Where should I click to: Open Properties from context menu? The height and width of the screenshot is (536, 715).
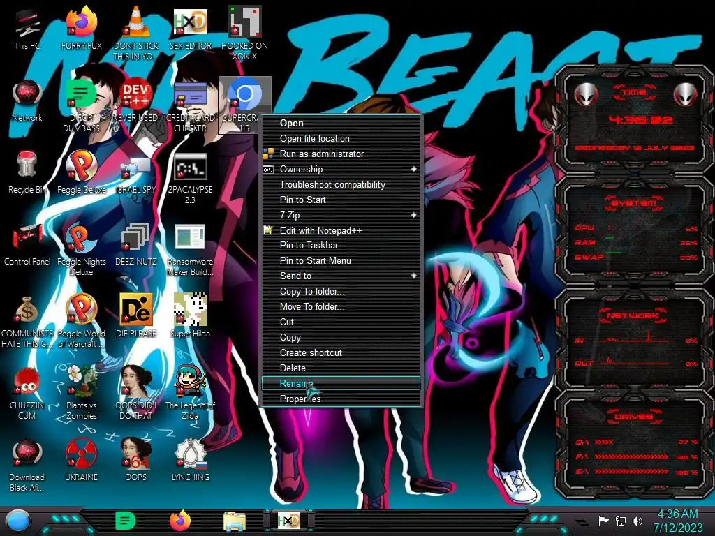pos(341,399)
